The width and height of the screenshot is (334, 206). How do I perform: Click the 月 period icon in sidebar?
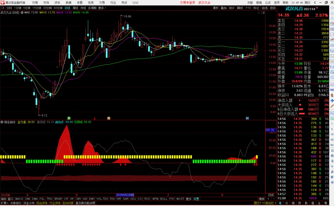(332, 161)
